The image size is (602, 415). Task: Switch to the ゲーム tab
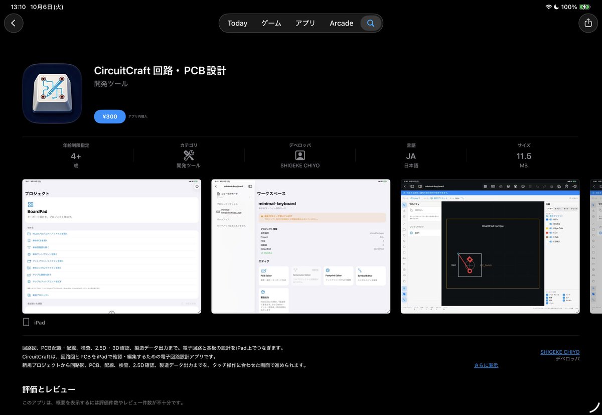[x=271, y=23]
